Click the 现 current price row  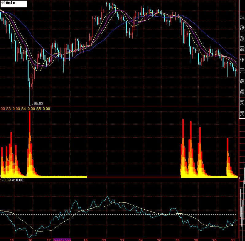(x=242, y=17)
